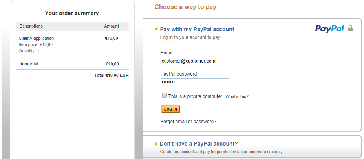The height and width of the screenshot is (159, 364).
Task: Open the What's this? help link
Action: 237,96
